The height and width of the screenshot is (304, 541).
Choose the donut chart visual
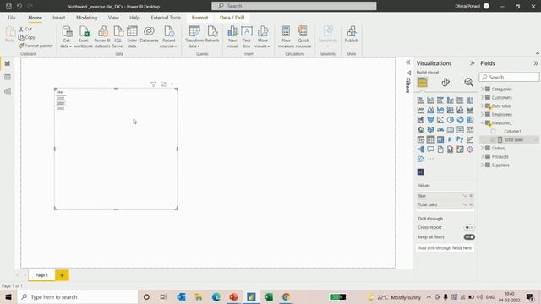(x=460, y=120)
